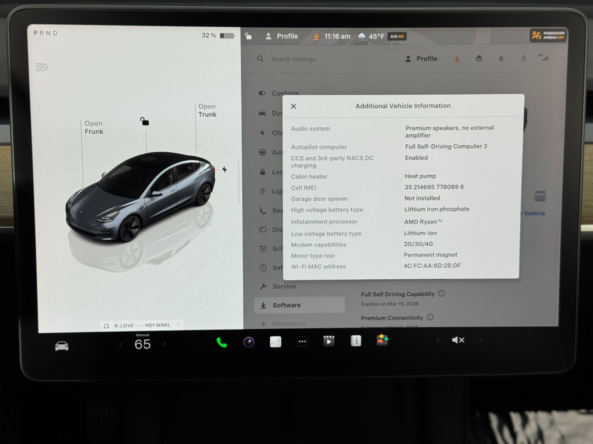The width and height of the screenshot is (593, 444).
Task: Show all apps with three-dots icon
Action: pyautogui.click(x=302, y=342)
